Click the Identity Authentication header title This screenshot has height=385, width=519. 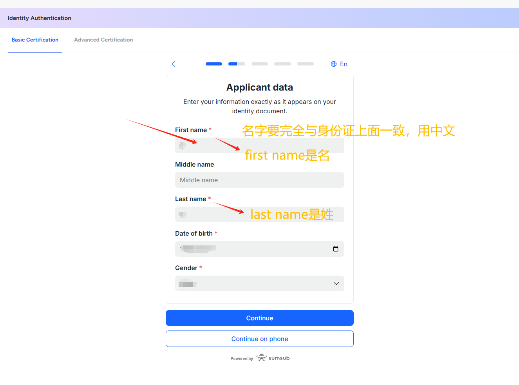(40, 18)
